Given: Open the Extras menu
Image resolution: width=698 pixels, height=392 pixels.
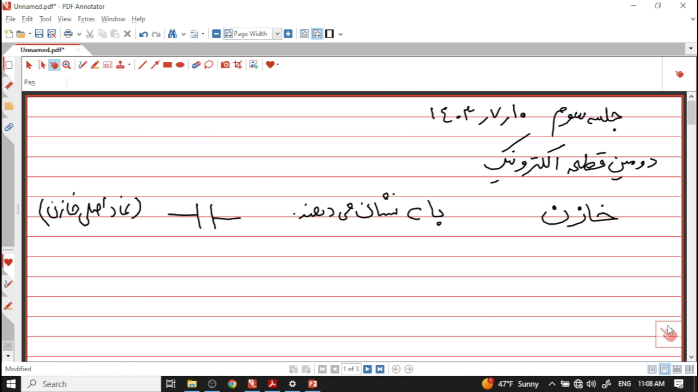Looking at the screenshot, I should pyautogui.click(x=86, y=19).
